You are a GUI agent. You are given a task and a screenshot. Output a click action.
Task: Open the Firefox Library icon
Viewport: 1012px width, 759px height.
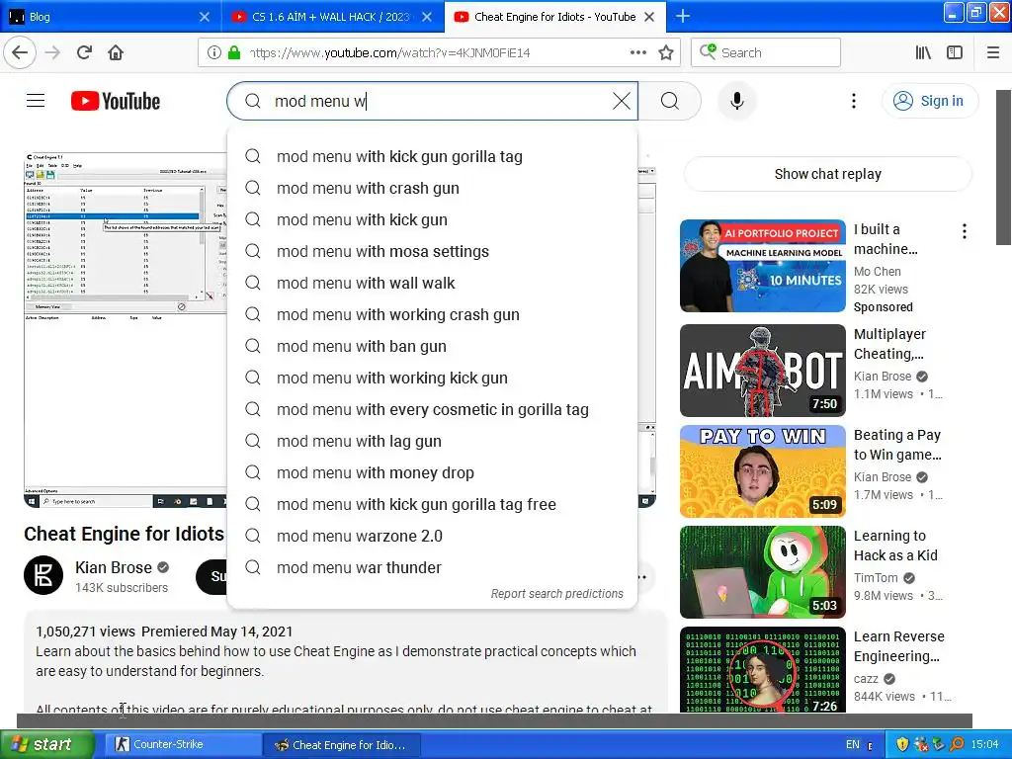(923, 52)
